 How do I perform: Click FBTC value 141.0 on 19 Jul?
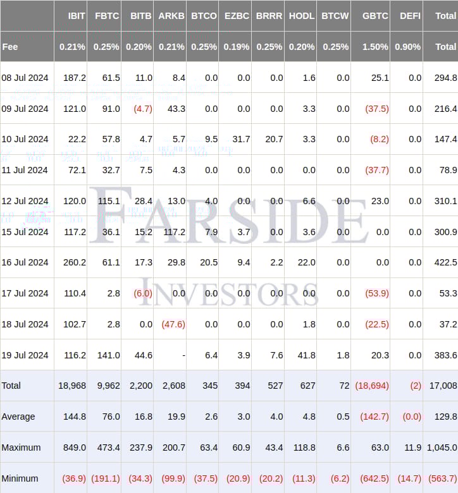109,355
